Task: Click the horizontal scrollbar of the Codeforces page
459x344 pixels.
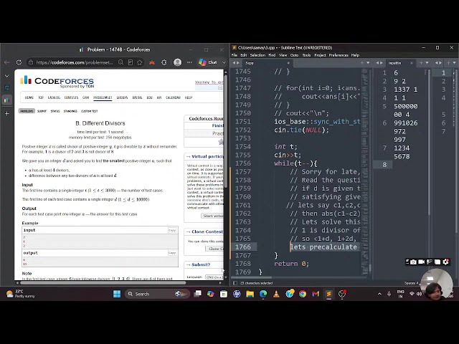Action: 103,283
